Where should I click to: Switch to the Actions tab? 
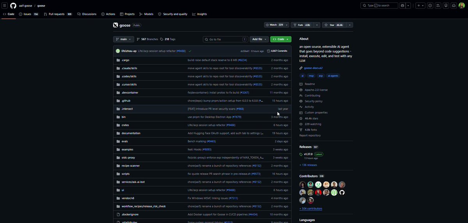pyautogui.click(x=108, y=14)
